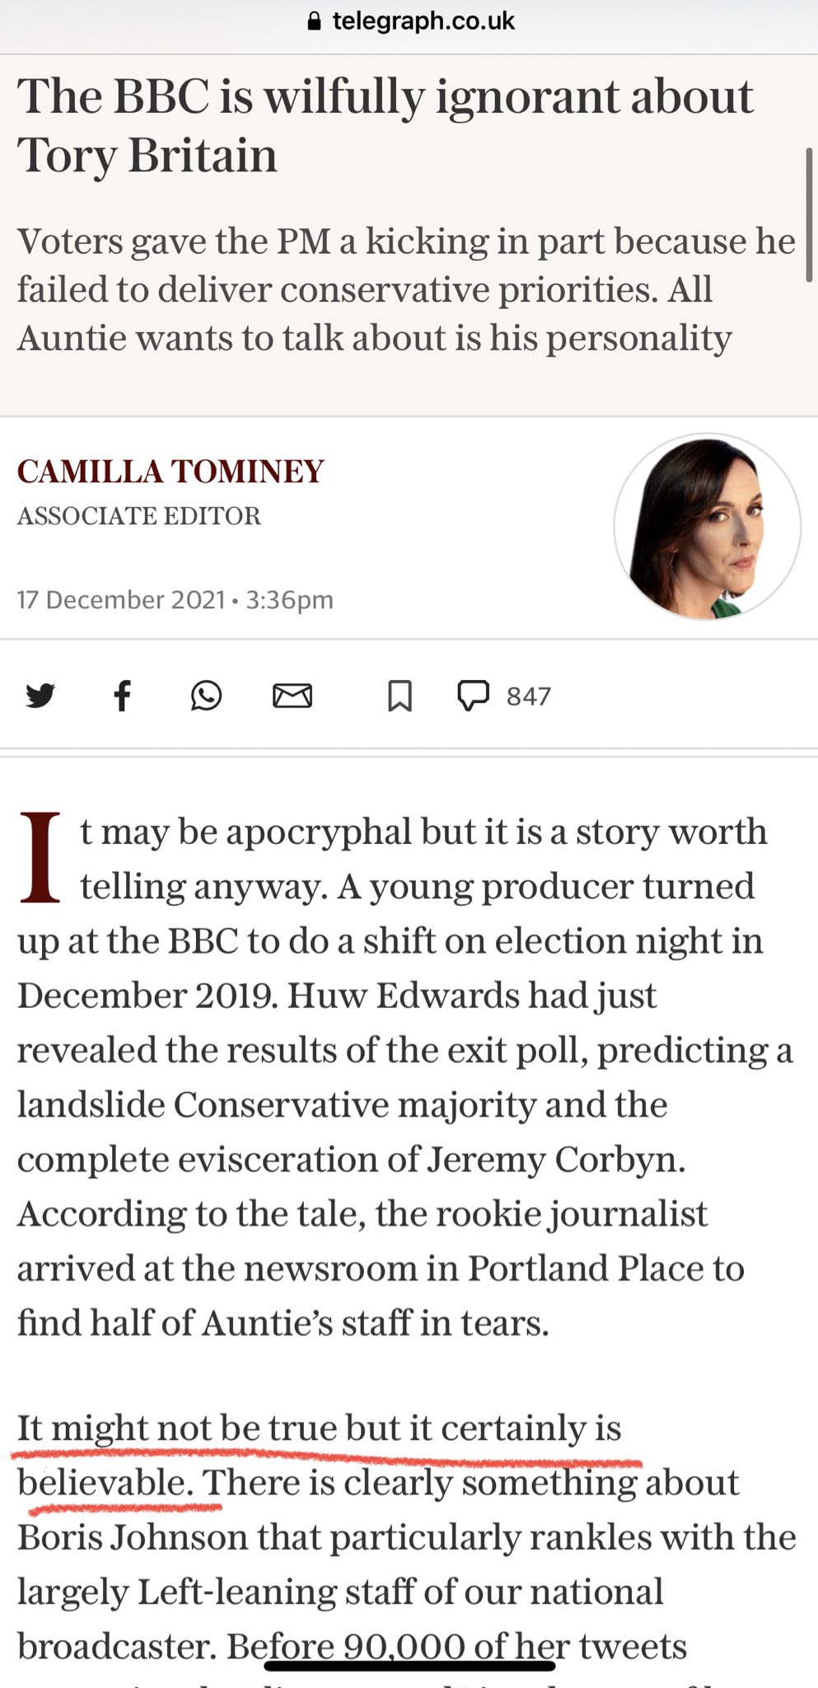The image size is (818, 1688).
Task: Click the page scrollbar on the right edge
Action: pos(809,214)
